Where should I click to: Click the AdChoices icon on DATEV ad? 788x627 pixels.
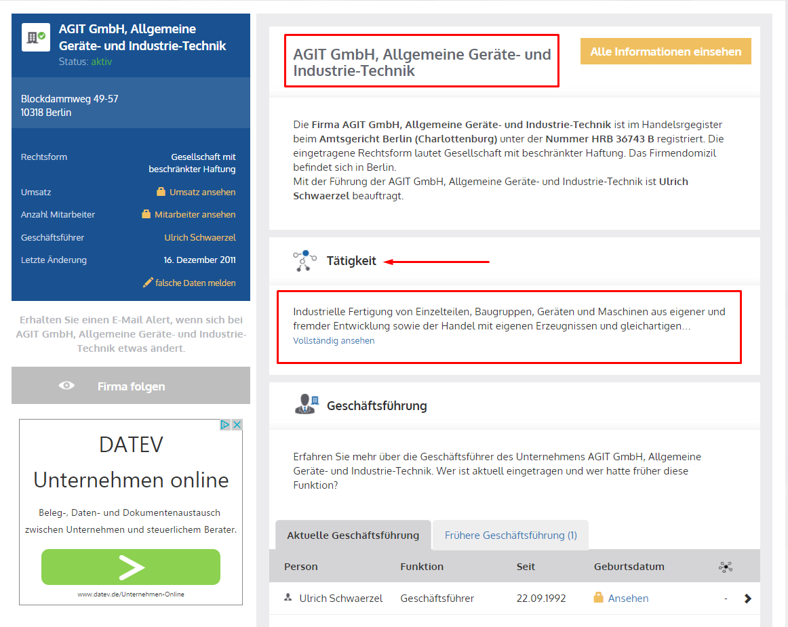click(225, 424)
